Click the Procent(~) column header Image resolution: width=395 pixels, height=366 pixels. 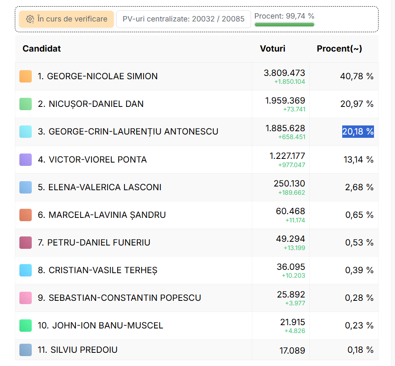[339, 49]
